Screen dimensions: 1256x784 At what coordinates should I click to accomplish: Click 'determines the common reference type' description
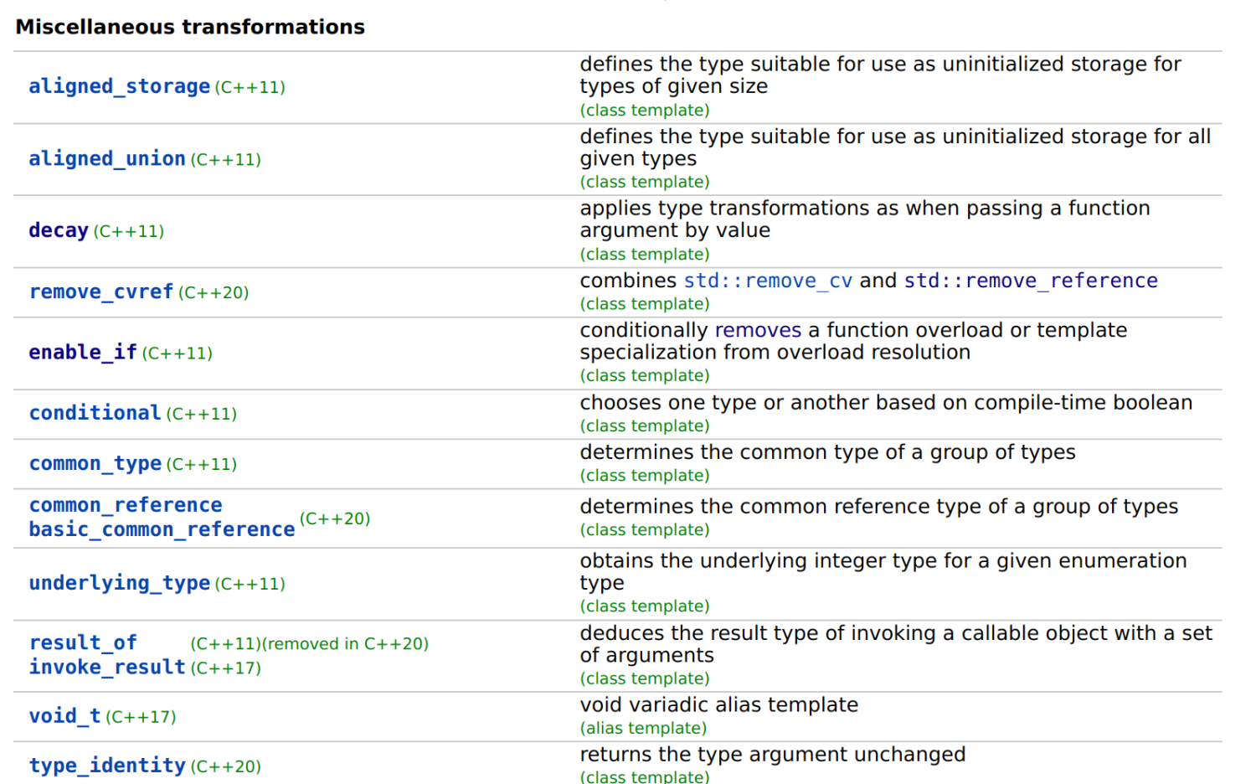point(879,507)
